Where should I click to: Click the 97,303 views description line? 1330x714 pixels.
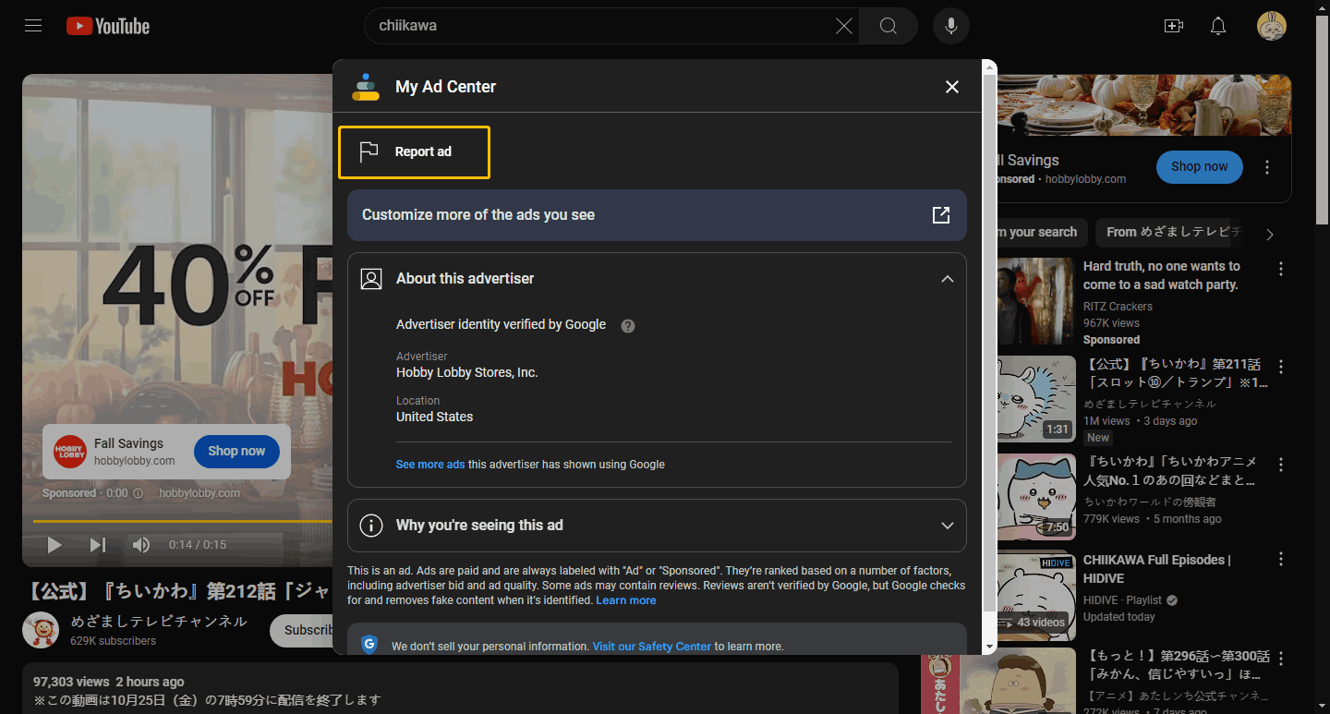(109, 682)
